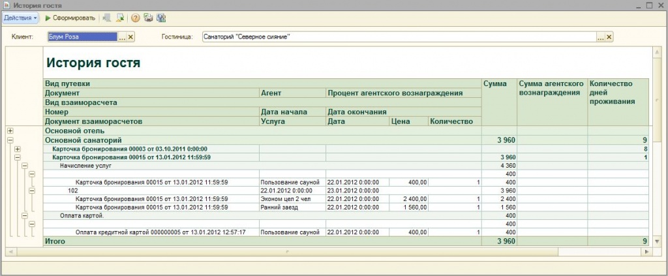Viewport: 668px width, 276px height.
Task: Click the horizontal scrollbar right arrow
Action: (645, 251)
